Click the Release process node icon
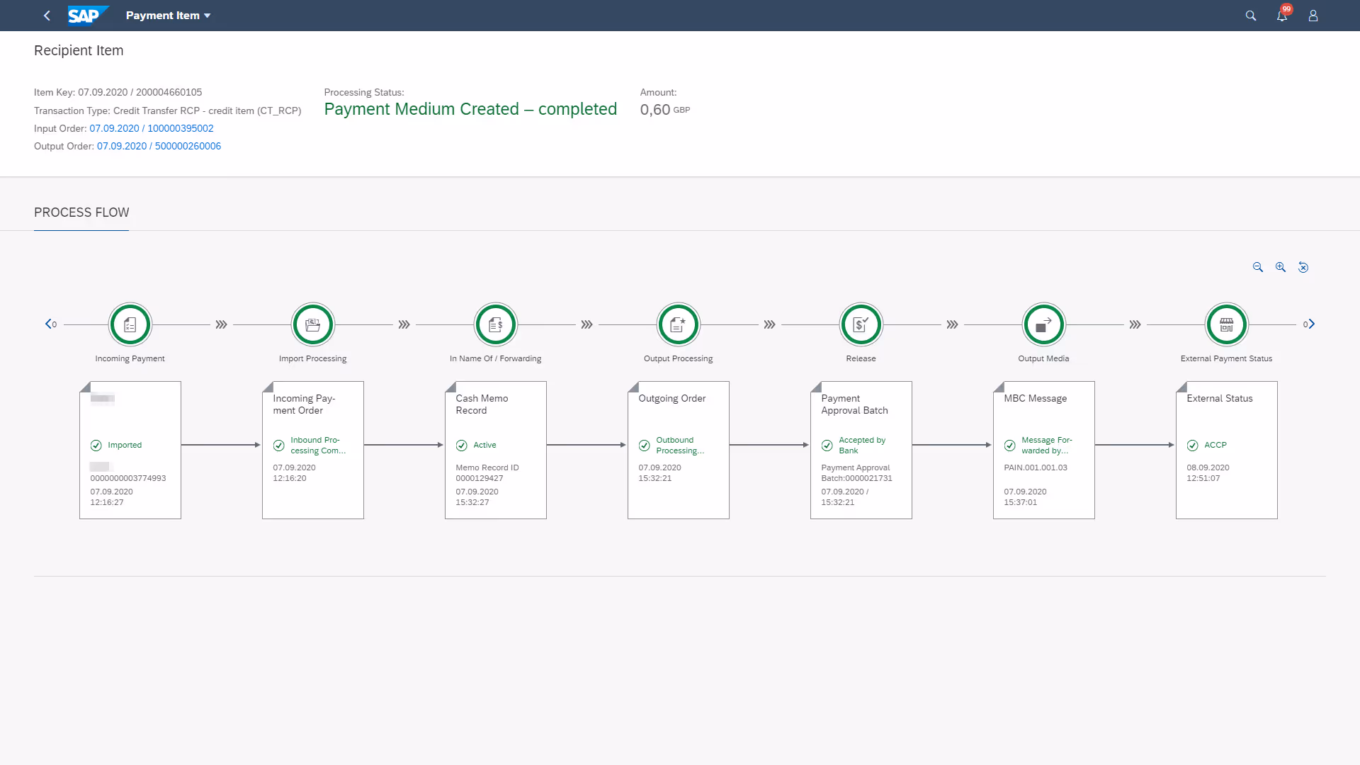The height and width of the screenshot is (765, 1360). 861,324
